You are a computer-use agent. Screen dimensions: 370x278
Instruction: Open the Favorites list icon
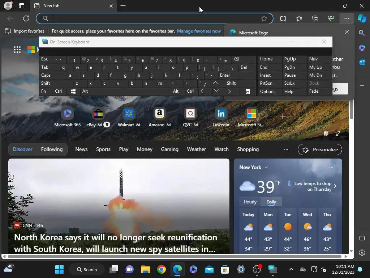[x=299, y=18]
